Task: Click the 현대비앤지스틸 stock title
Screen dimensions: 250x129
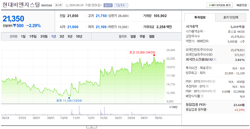Action: pyautogui.click(x=21, y=5)
